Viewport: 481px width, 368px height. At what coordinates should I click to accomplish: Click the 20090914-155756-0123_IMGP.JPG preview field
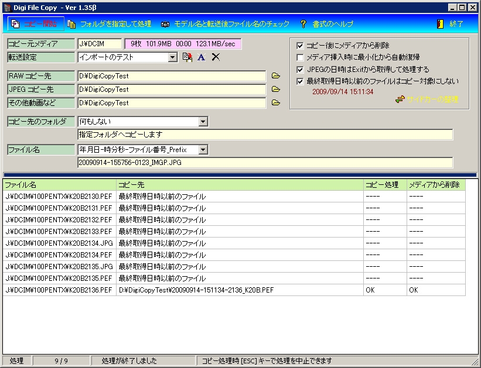click(x=265, y=163)
